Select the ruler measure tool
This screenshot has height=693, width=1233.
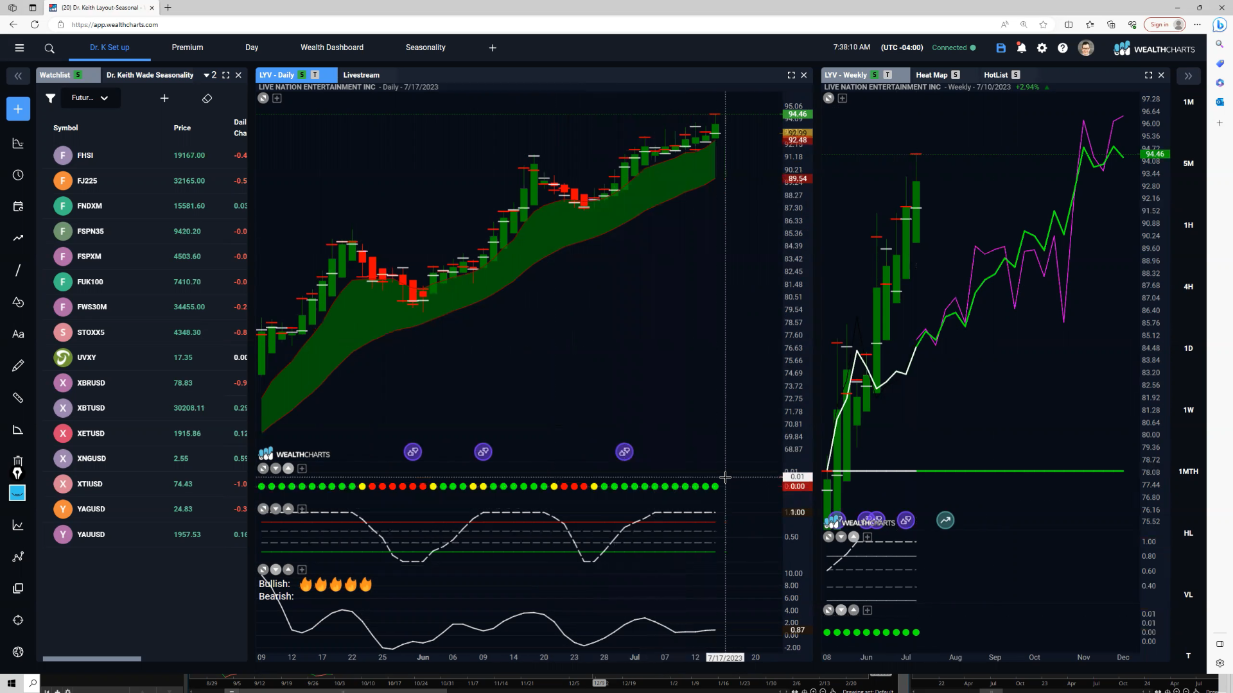[x=18, y=398]
